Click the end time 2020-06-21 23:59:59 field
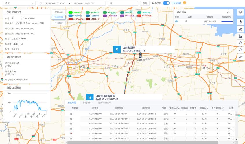Screen dimensions: 245x144 click(84, 3)
